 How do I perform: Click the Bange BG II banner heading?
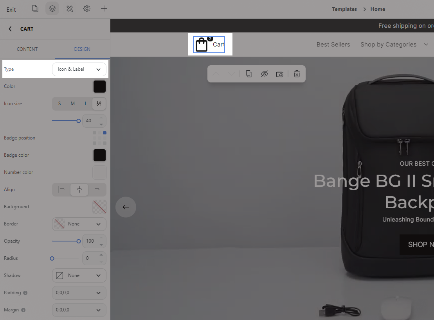(374, 192)
